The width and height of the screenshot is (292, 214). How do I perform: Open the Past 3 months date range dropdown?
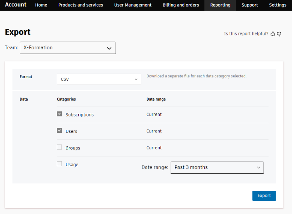[x=217, y=167]
